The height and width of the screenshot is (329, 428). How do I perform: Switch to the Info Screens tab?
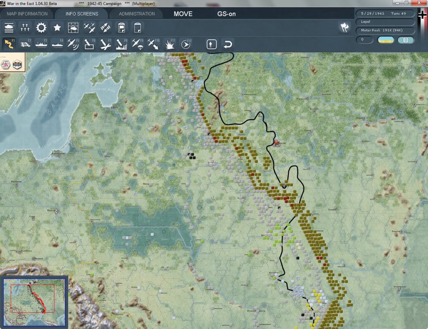82,14
